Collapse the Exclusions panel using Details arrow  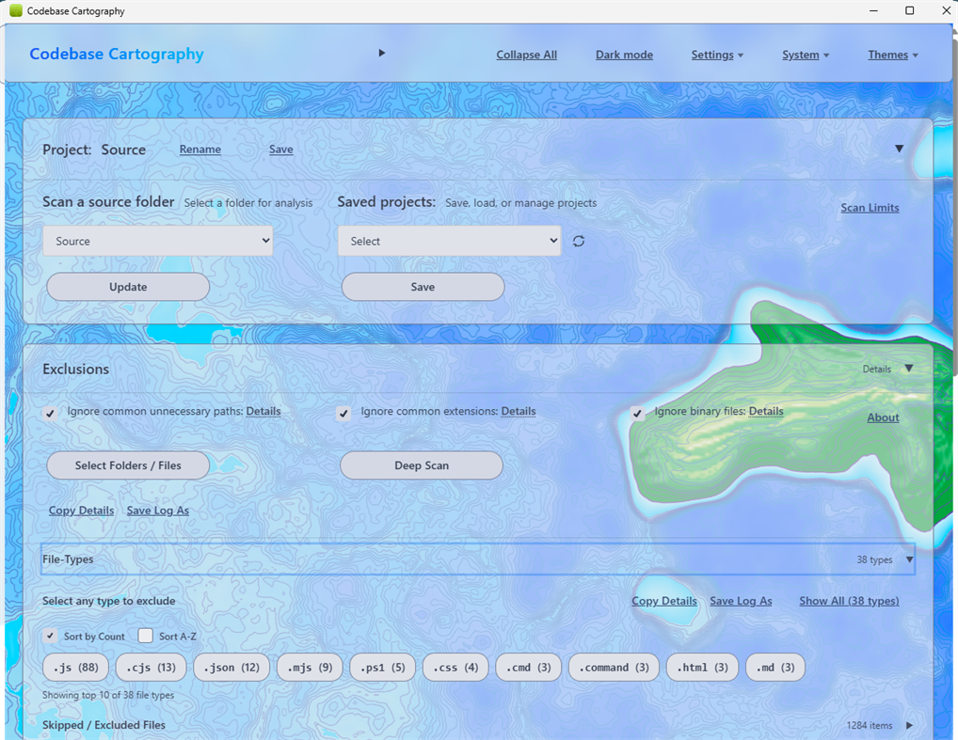(908, 369)
